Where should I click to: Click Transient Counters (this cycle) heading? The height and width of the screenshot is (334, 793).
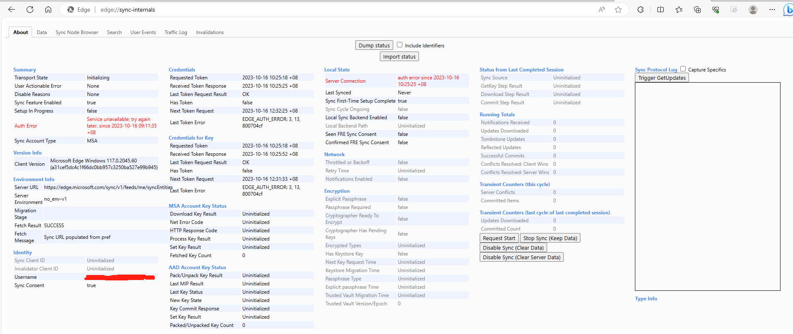coord(515,184)
